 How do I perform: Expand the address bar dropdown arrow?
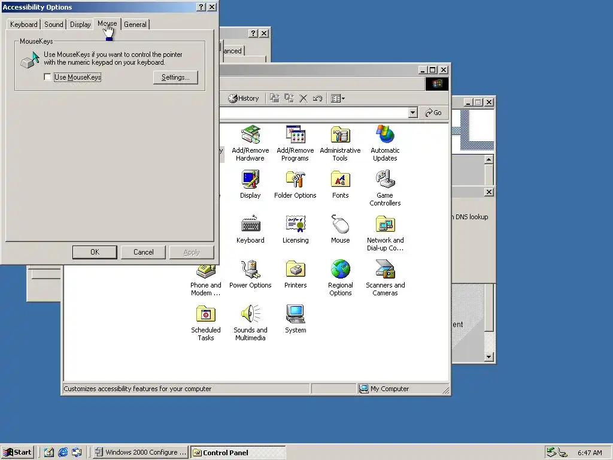click(413, 113)
